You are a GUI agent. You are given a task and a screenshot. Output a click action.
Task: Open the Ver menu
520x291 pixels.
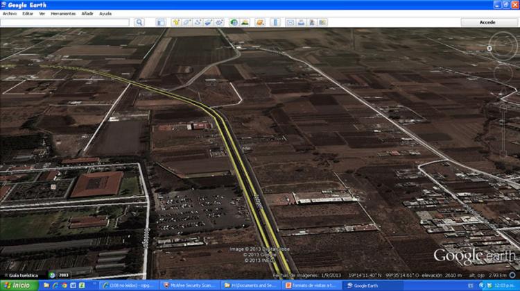(x=42, y=14)
